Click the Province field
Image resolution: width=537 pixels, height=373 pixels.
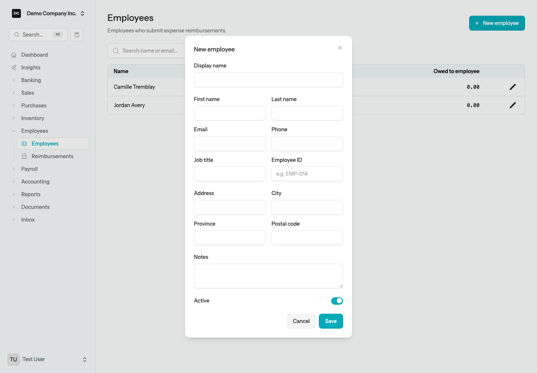tap(230, 238)
